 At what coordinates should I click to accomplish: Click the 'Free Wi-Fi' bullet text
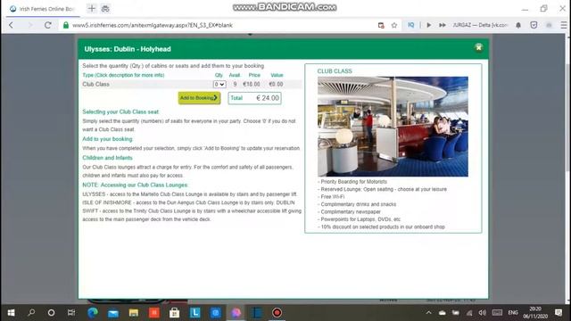pyautogui.click(x=333, y=196)
